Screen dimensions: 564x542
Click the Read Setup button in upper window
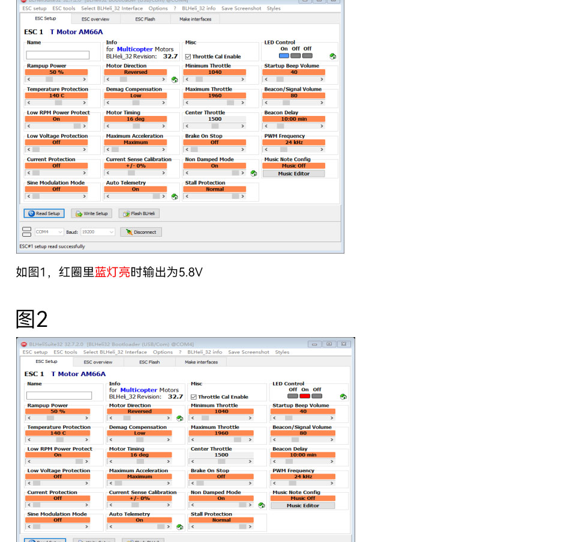(x=44, y=213)
